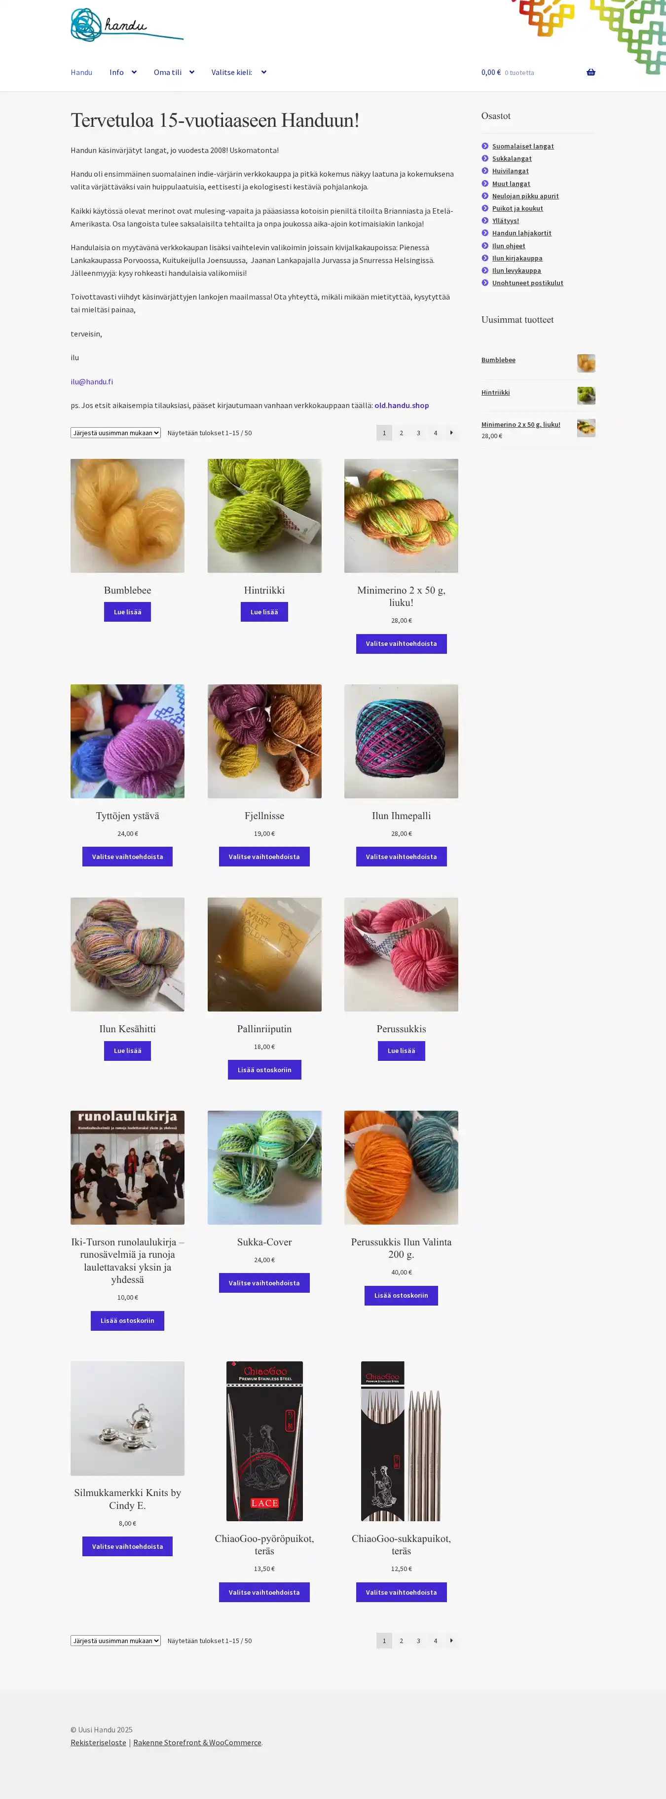This screenshot has width=666, height=1799.
Task: Go to page 2 in top pagination
Action: pos(402,433)
